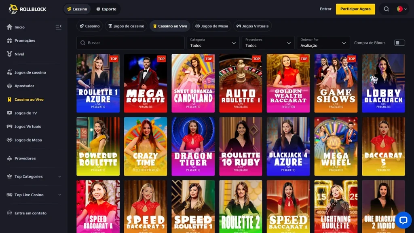Click the Jogos de cassino icon
The width and height of the screenshot is (414, 233).
[x=10, y=72]
